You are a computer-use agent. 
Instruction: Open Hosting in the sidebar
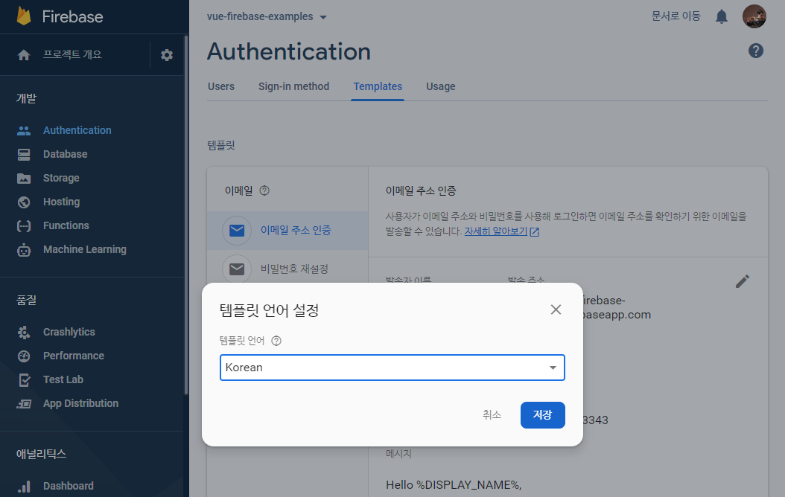(x=62, y=202)
